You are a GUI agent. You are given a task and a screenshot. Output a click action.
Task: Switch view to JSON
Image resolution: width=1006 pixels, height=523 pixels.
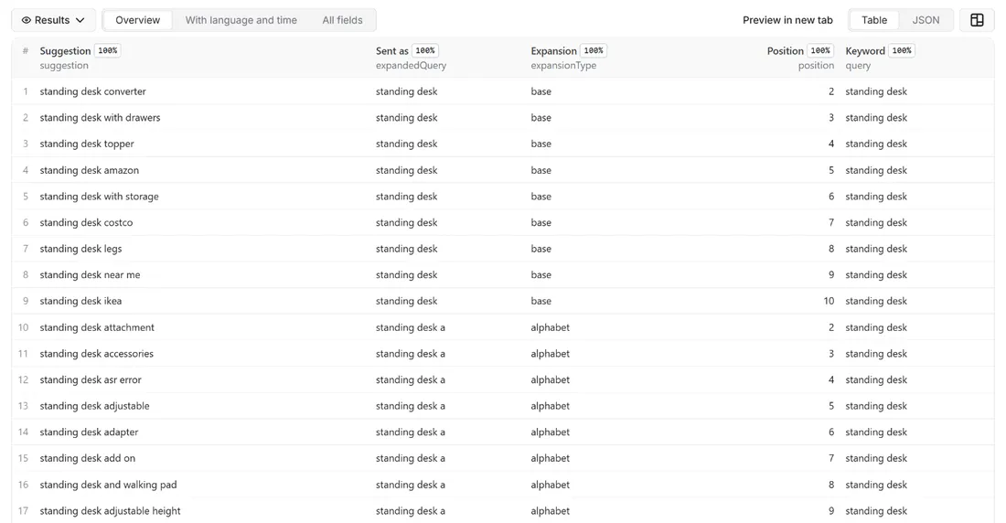coord(926,20)
